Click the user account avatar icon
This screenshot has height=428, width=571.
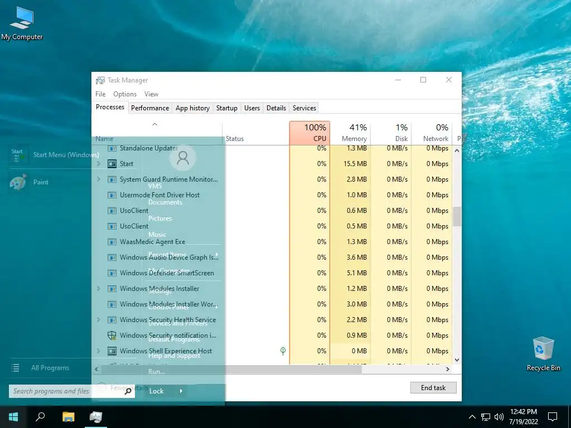183,158
